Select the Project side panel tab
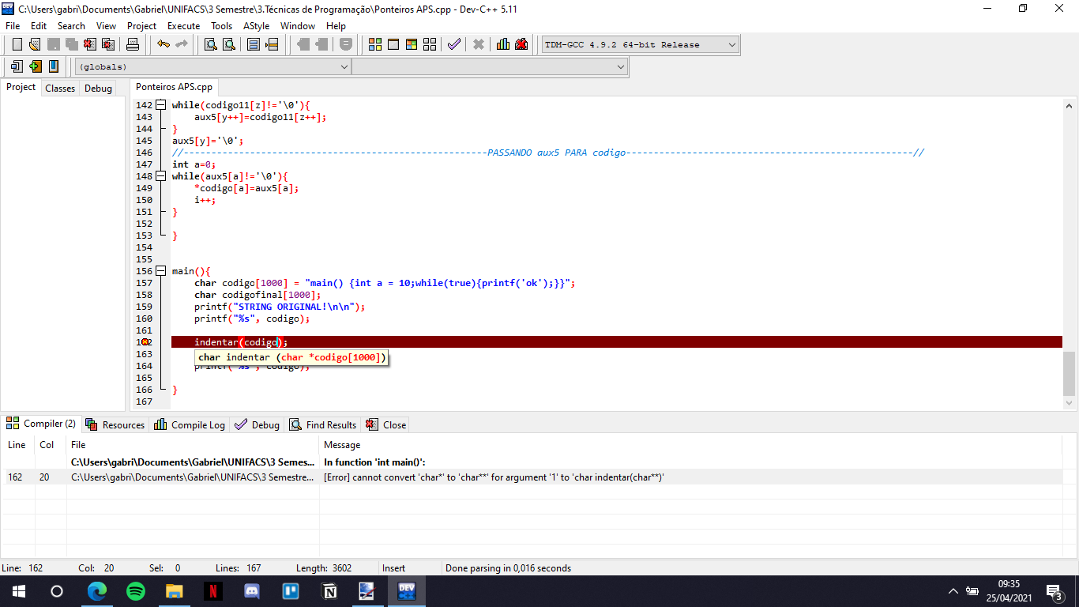The image size is (1079, 607). click(21, 87)
